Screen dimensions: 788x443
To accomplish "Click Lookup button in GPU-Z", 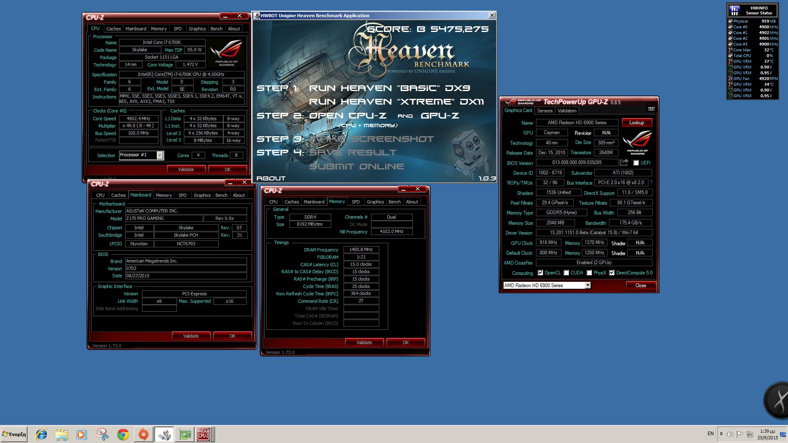I will click(637, 123).
